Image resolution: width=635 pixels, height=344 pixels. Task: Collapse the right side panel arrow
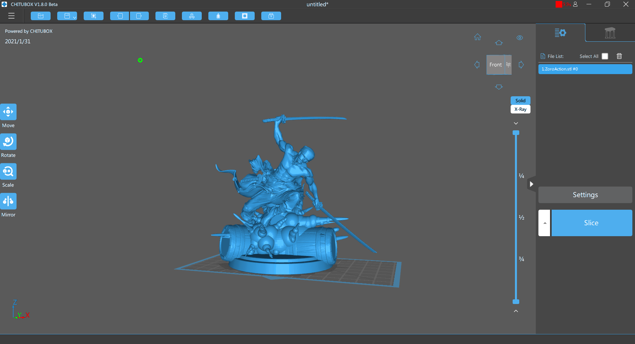(531, 184)
